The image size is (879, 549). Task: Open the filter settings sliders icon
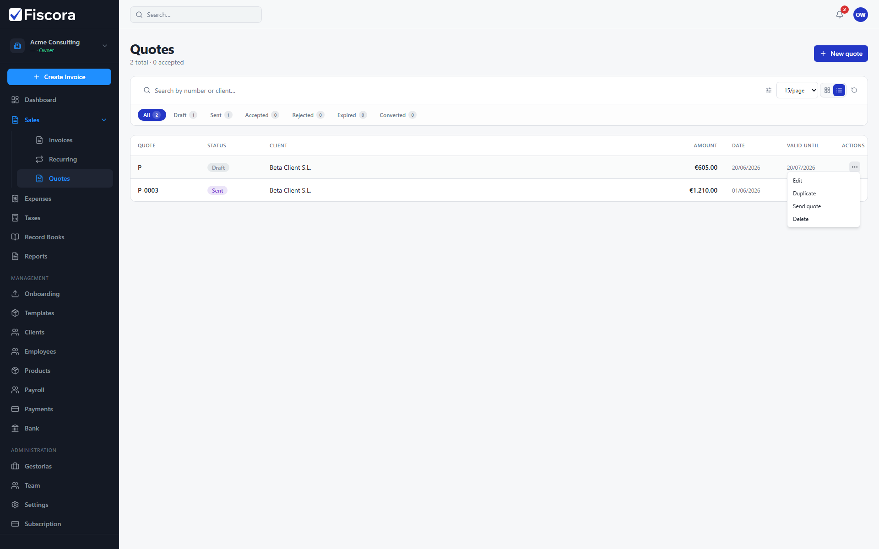tap(769, 90)
